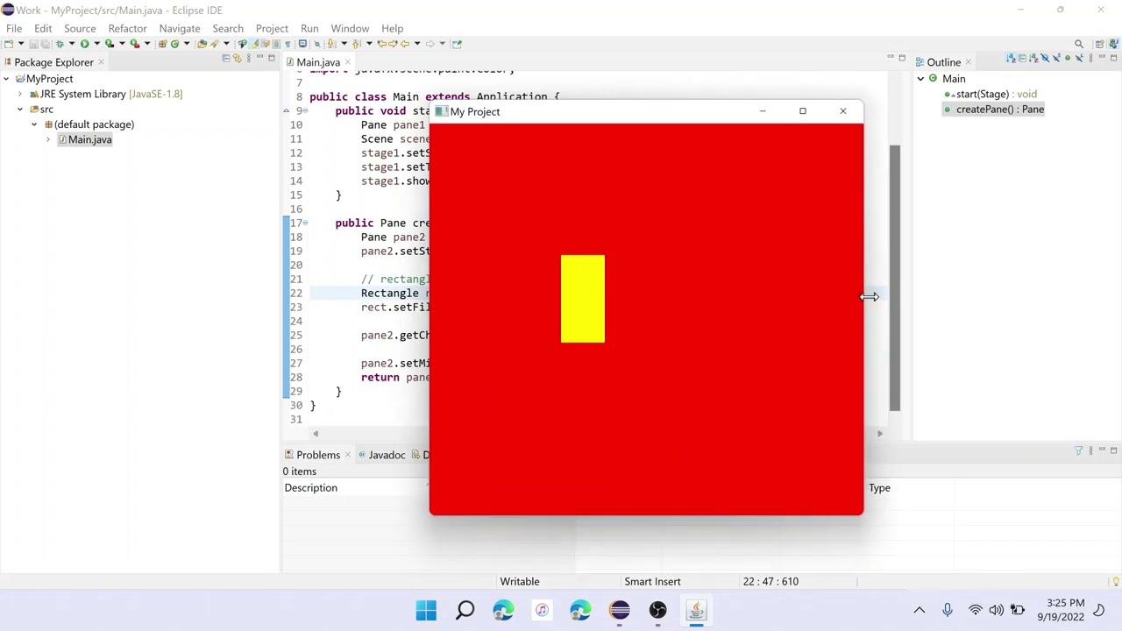
Task: Click the Writable status bar field
Action: coord(520,581)
